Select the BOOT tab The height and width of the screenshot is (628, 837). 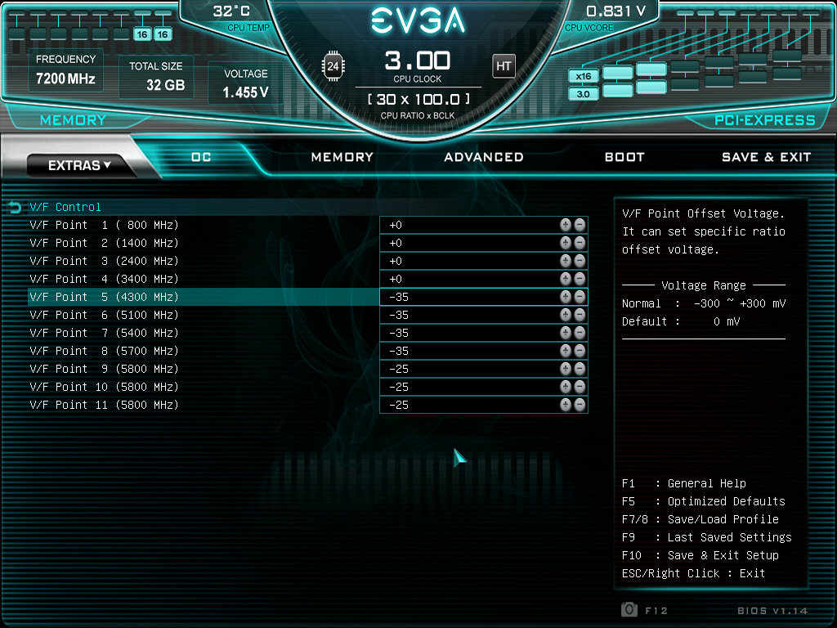tap(624, 157)
